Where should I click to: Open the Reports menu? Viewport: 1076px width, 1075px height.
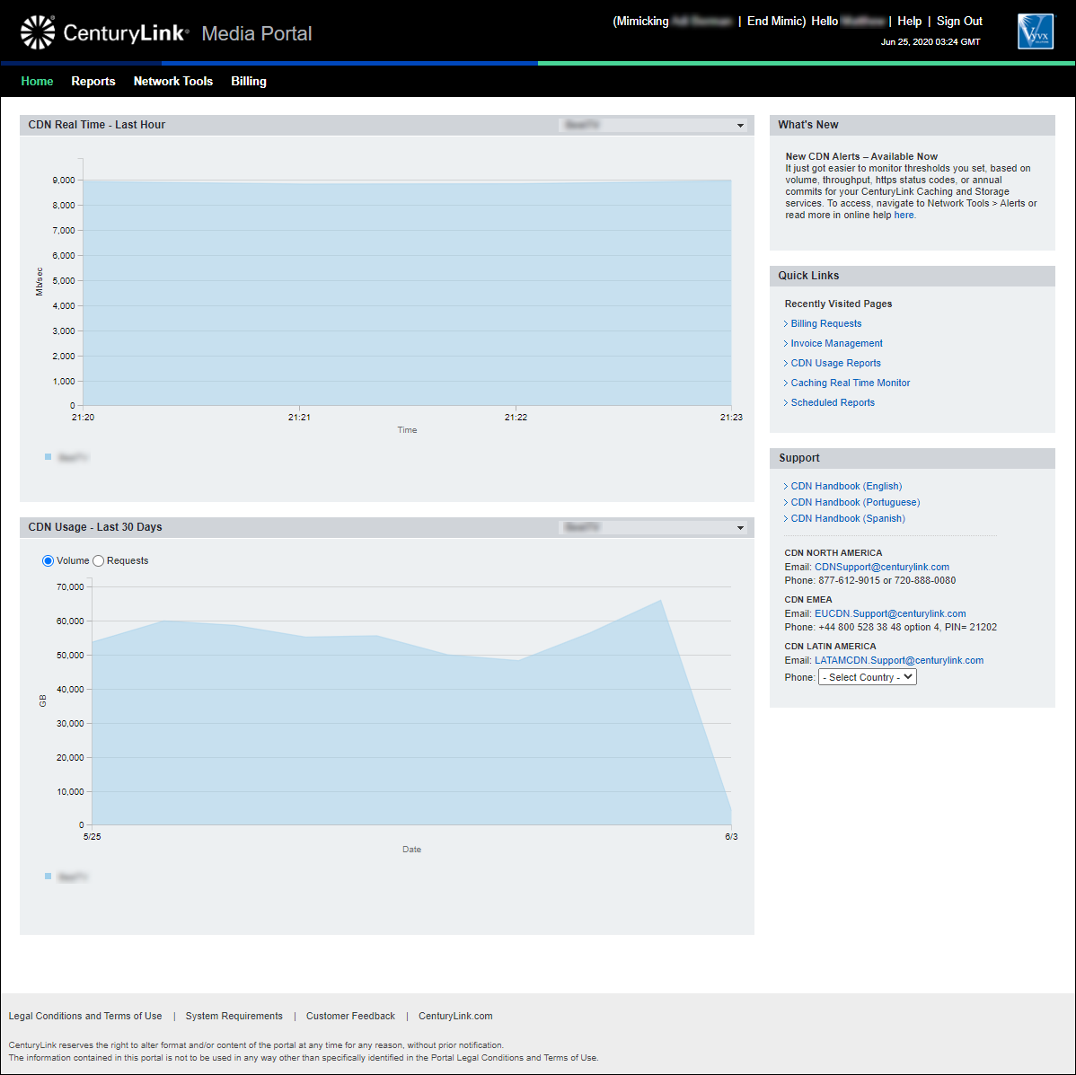point(93,81)
